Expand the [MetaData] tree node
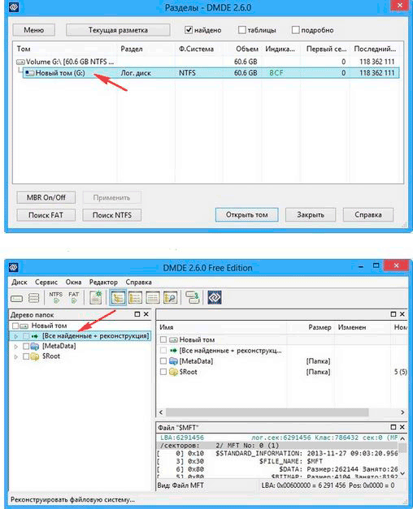Image resolution: width=413 pixels, height=509 pixels. click(x=15, y=347)
